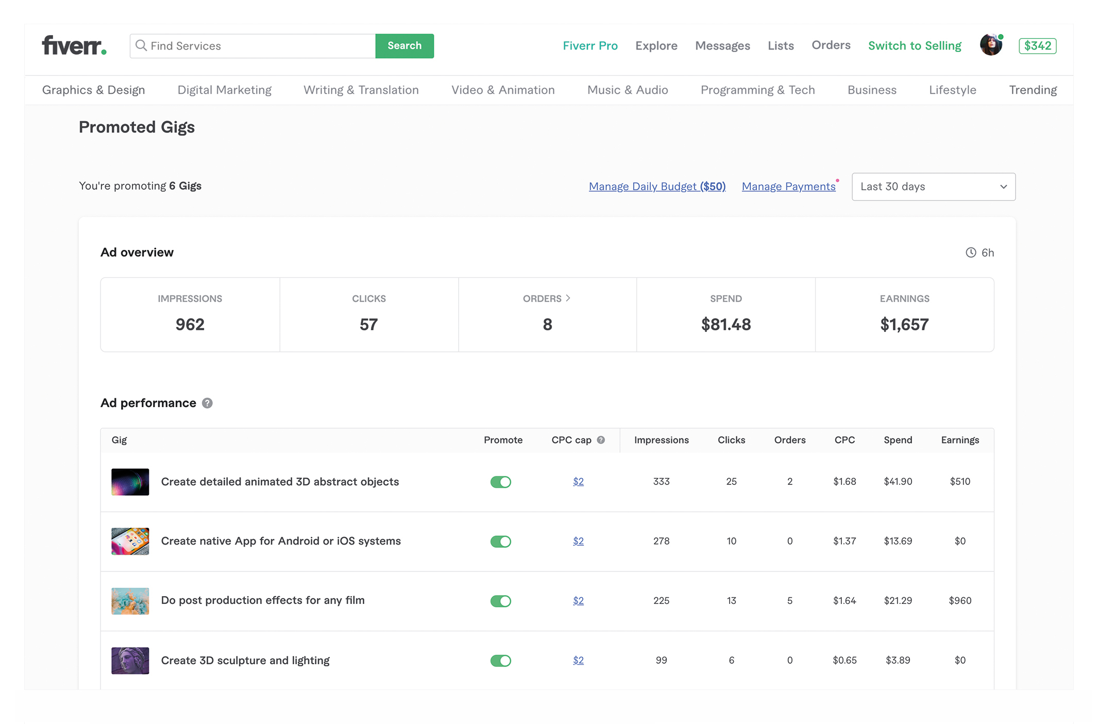
Task: Open the native App gig thumbnail
Action: pyautogui.click(x=130, y=541)
